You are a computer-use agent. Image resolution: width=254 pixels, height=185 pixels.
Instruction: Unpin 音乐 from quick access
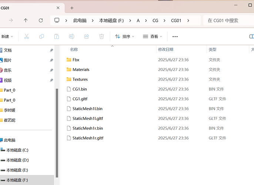click(x=51, y=70)
